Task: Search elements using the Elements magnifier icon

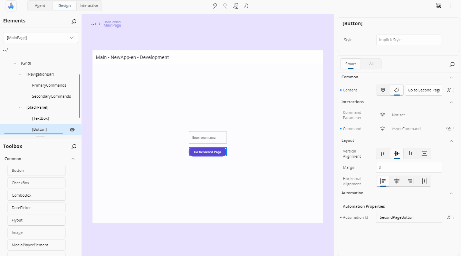Action: (74, 22)
